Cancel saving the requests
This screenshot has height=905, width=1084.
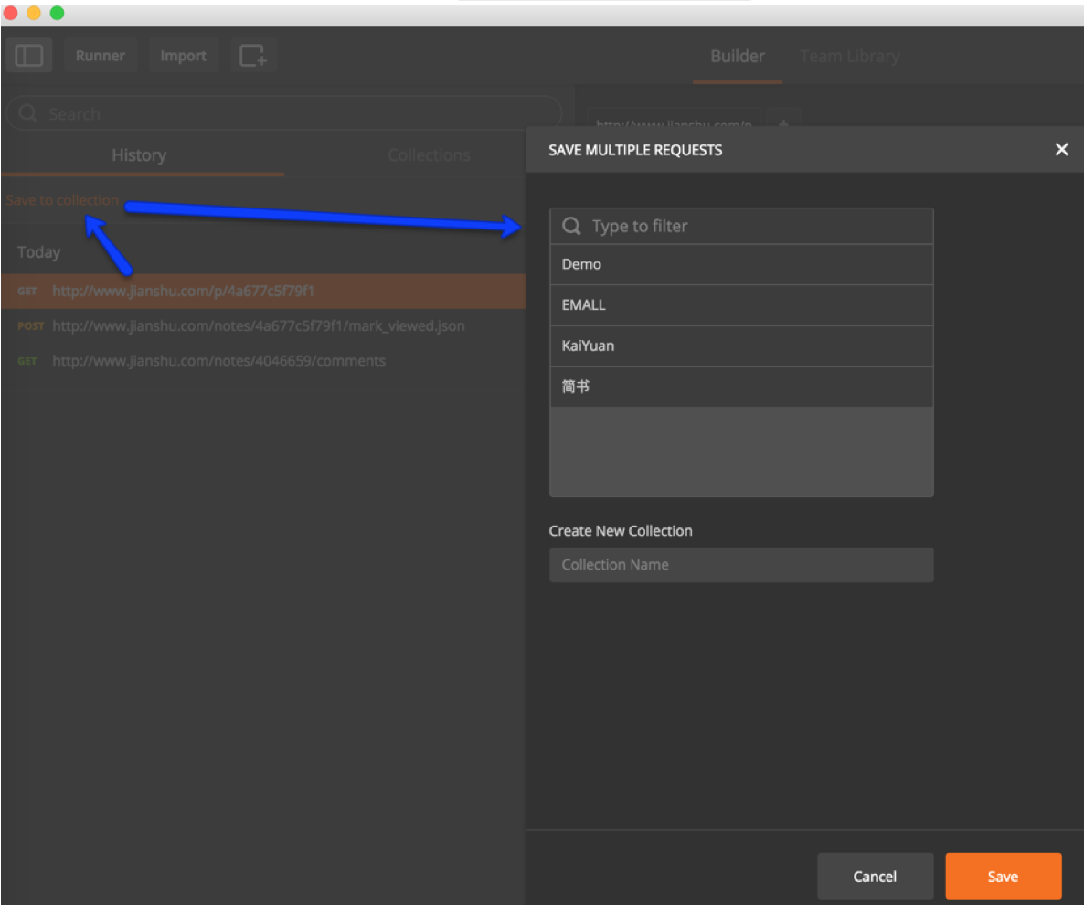pyautogui.click(x=875, y=876)
